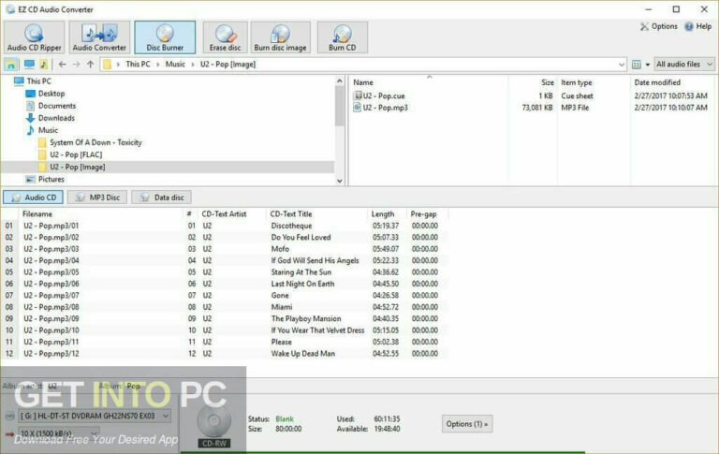Open the Audio Converter module

tap(99, 37)
